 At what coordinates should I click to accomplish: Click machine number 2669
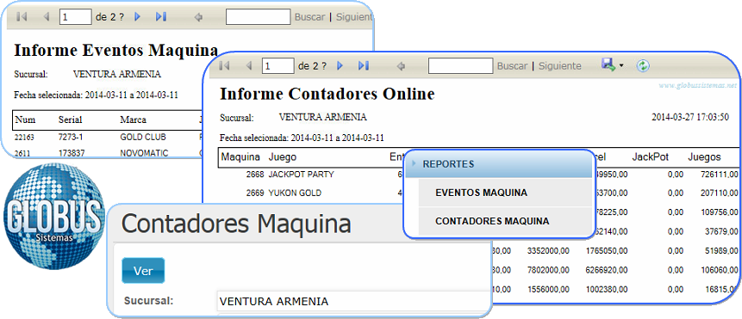pos(255,193)
